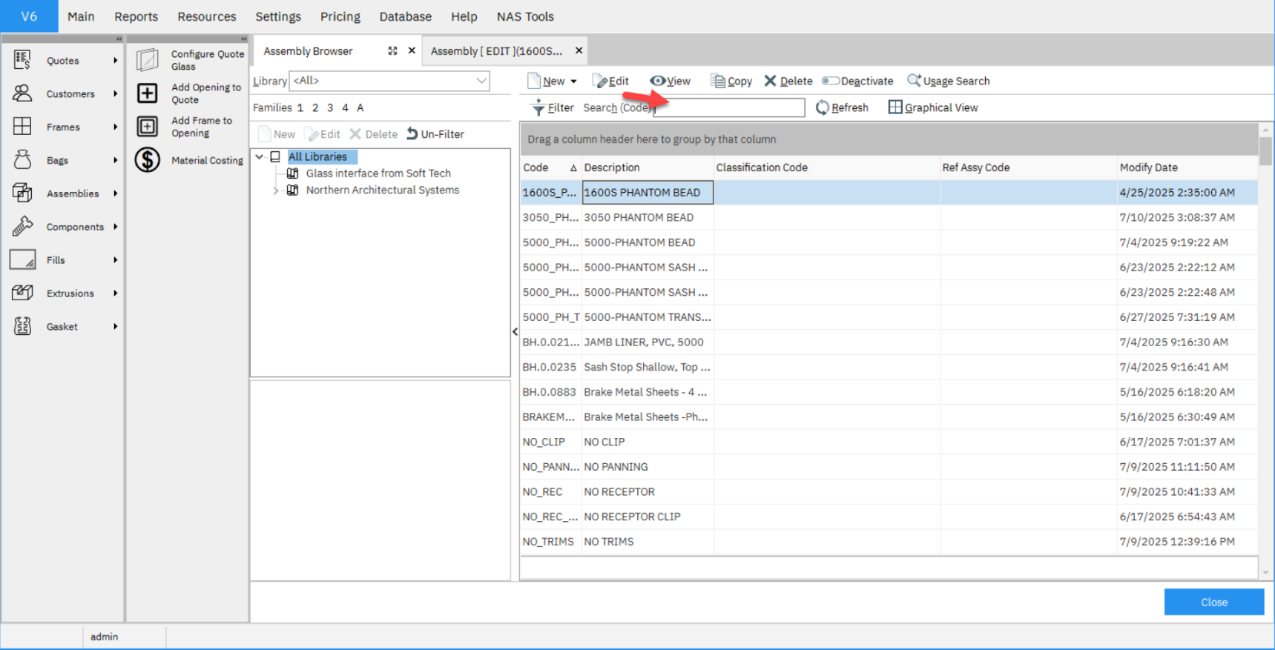Click Un-Filter in the library panel
The width and height of the screenshot is (1275, 650).
[435, 134]
